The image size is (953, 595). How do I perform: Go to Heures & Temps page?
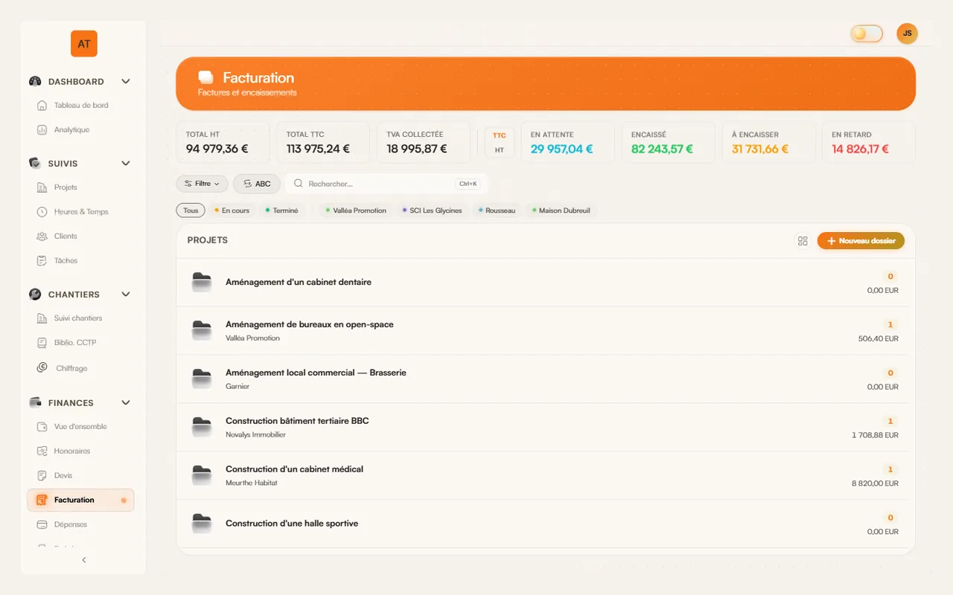coord(80,212)
